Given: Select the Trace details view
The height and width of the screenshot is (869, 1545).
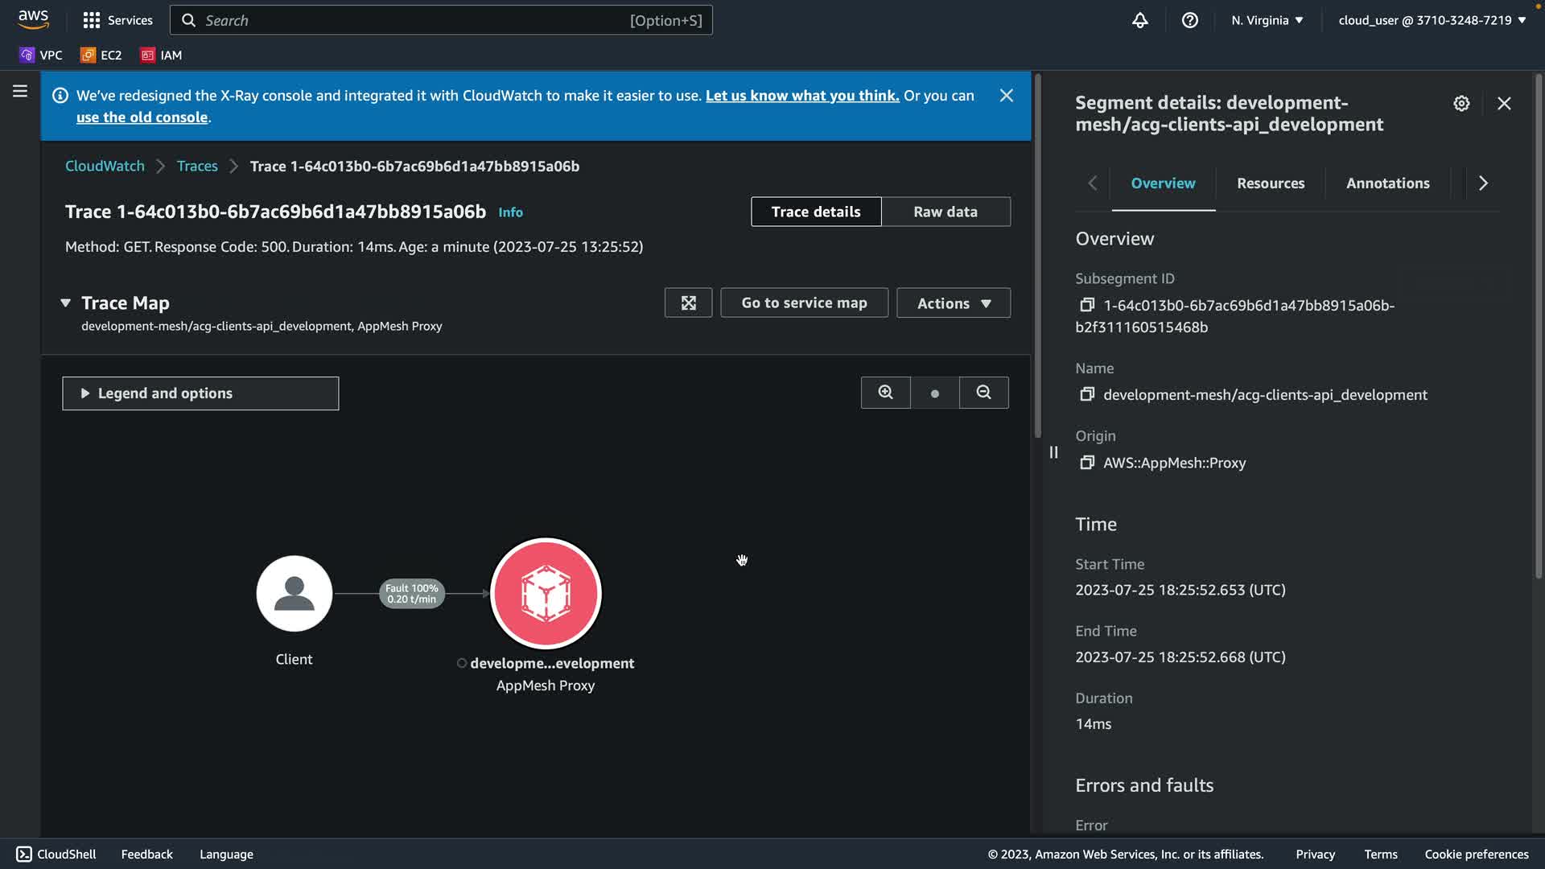Looking at the screenshot, I should (x=815, y=212).
